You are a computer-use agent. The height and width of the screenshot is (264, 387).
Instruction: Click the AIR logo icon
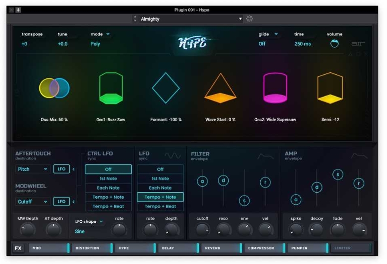click(x=358, y=44)
